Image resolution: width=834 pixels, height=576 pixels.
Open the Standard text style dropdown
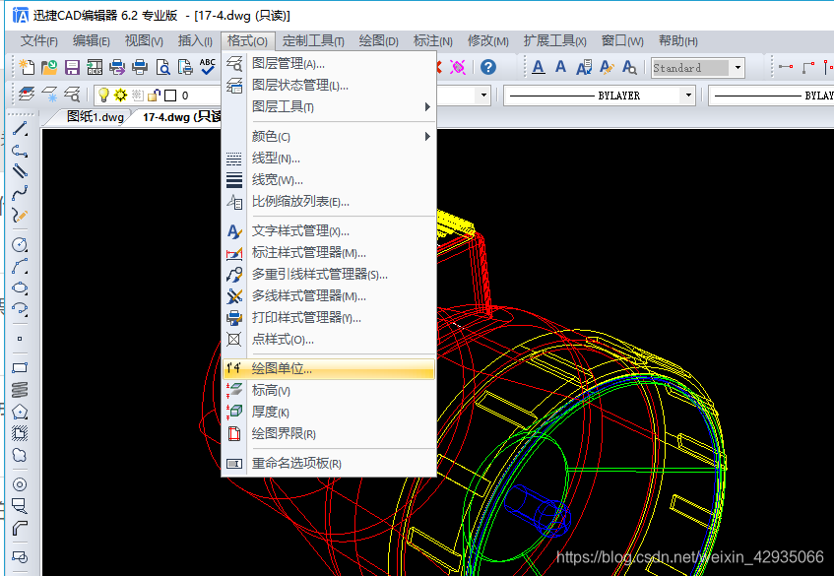coord(738,68)
